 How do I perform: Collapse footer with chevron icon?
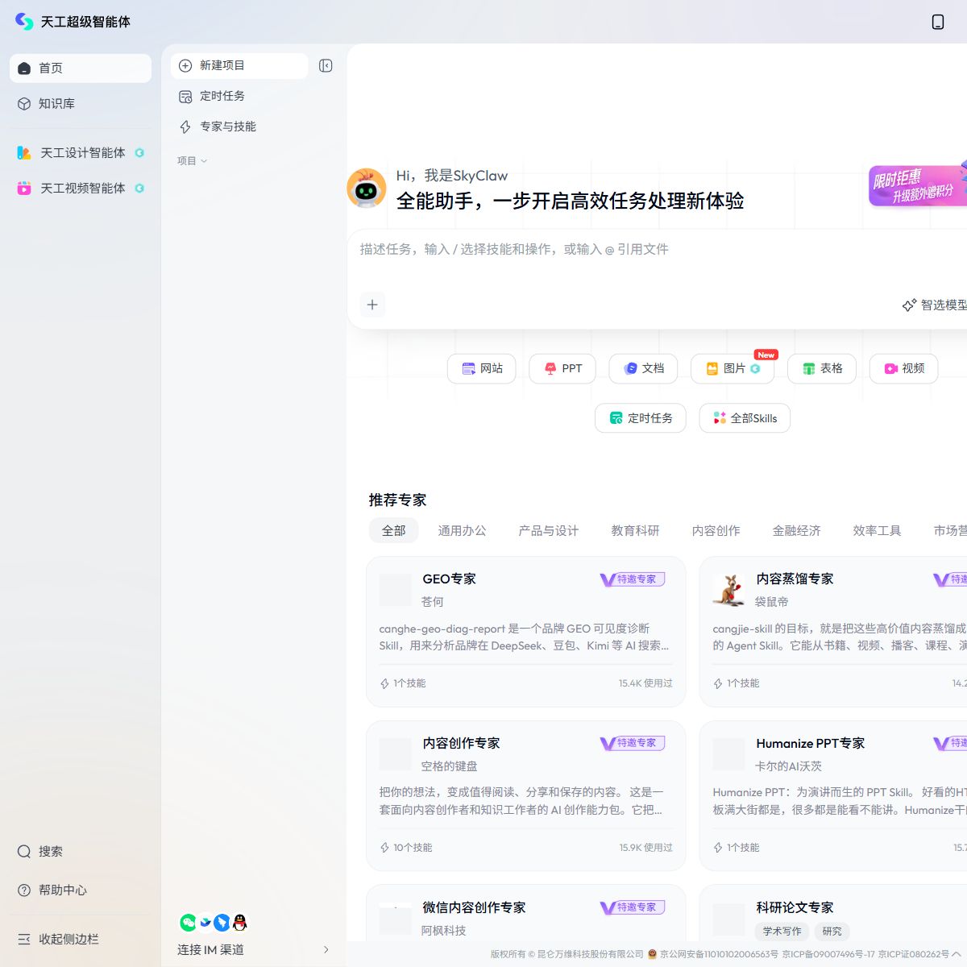click(957, 954)
